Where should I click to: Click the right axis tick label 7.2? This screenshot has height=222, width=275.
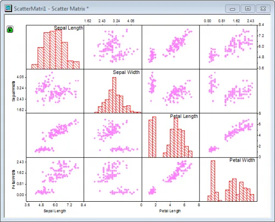pyautogui.click(x=261, y=36)
